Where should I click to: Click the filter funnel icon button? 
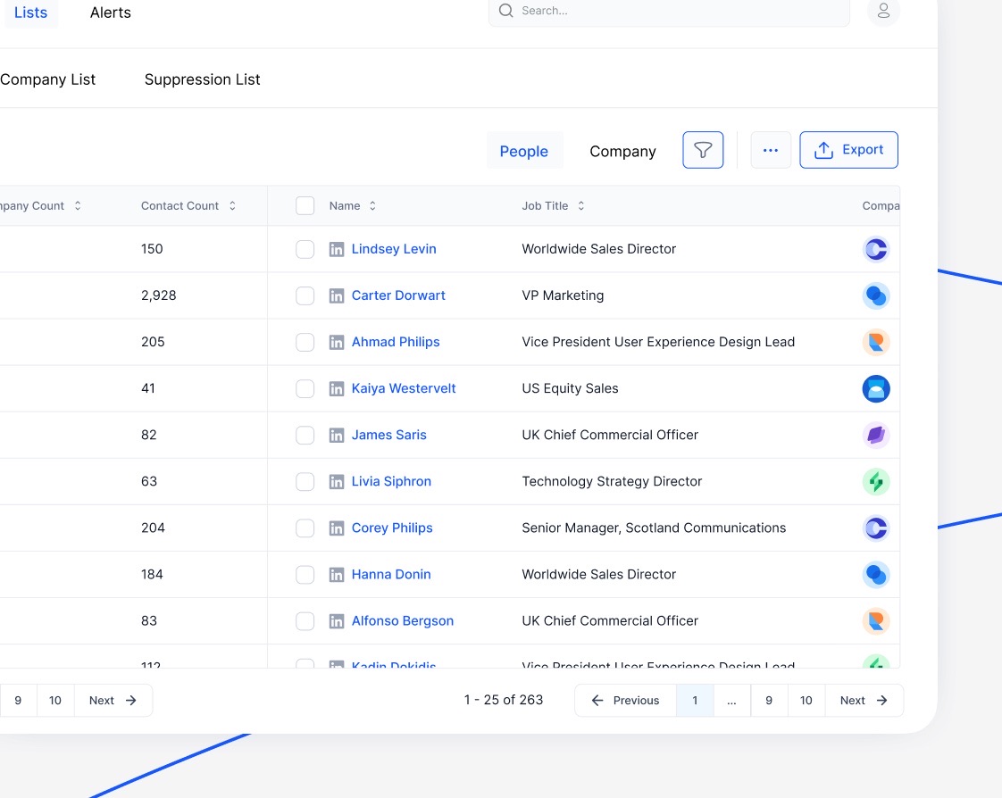[703, 150]
